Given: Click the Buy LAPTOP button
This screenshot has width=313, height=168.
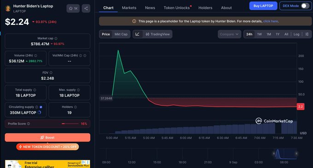Looking at the screenshot, I should coord(263,6).
